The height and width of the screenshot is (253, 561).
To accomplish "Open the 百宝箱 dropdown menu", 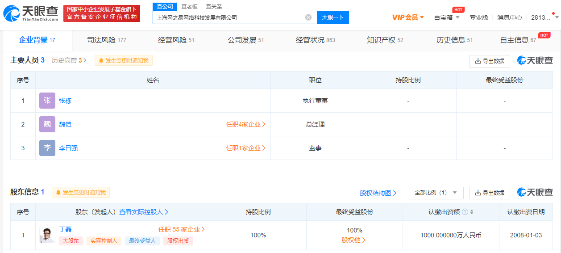I will coord(446,17).
